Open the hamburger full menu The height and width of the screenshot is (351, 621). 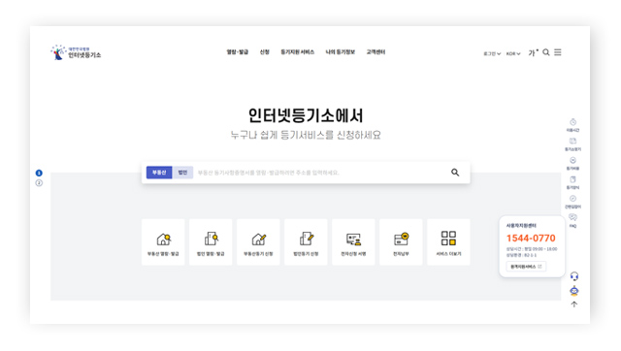click(558, 52)
